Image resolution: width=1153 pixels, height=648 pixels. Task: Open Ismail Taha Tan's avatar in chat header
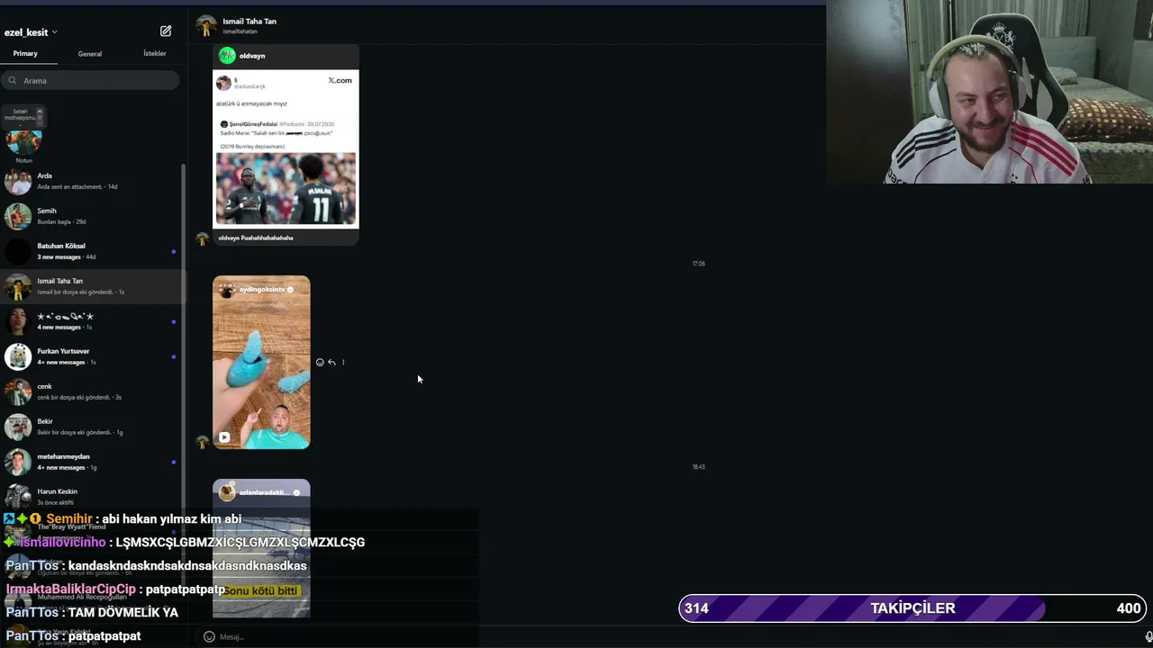coord(206,25)
